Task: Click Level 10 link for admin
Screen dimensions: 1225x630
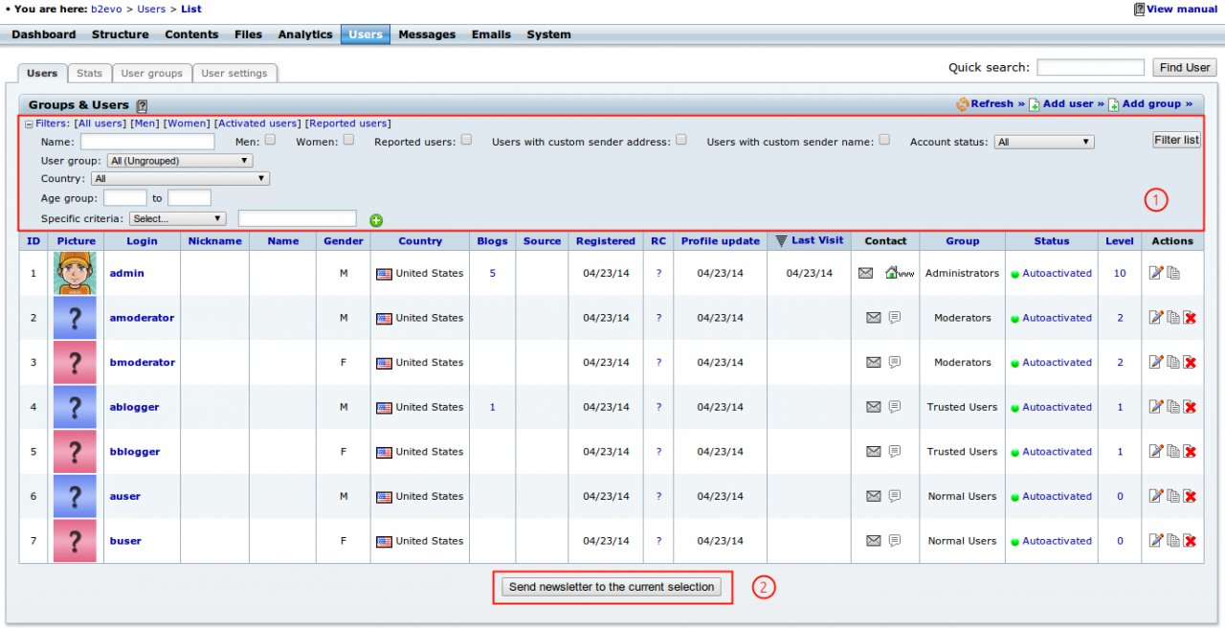Action: (x=1120, y=273)
